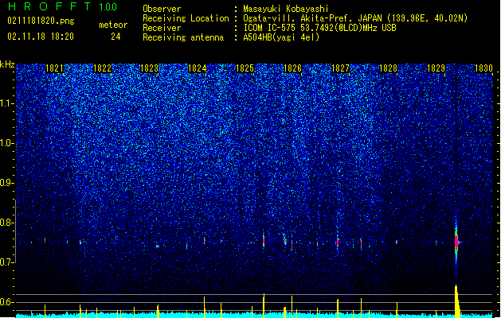Click the 0.7 kHz frequency label

tap(7, 262)
